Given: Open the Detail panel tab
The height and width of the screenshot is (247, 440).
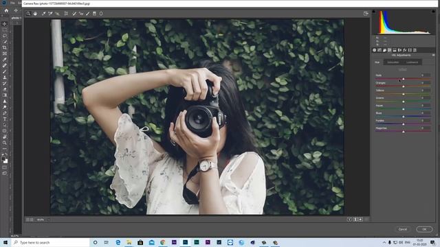Looking at the screenshot, I should 384,50.
